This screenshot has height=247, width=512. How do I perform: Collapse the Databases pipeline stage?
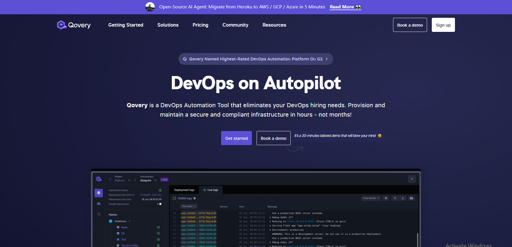pos(129,221)
